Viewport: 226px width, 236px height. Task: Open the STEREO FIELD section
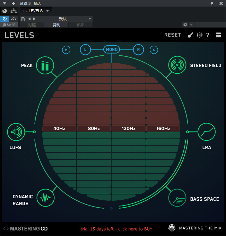coord(177,65)
